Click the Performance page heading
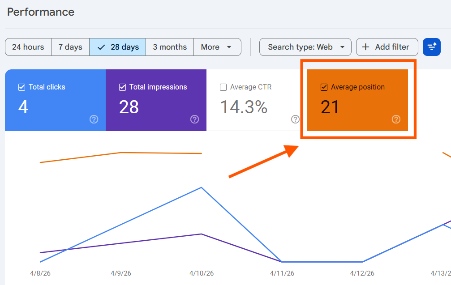This screenshot has height=285, width=451. (x=41, y=12)
